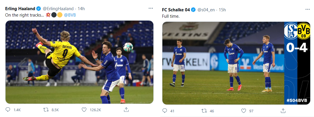Open the 15h timestamp on Schalke tweet
Viewport: 314px width, 117px height.
point(222,10)
